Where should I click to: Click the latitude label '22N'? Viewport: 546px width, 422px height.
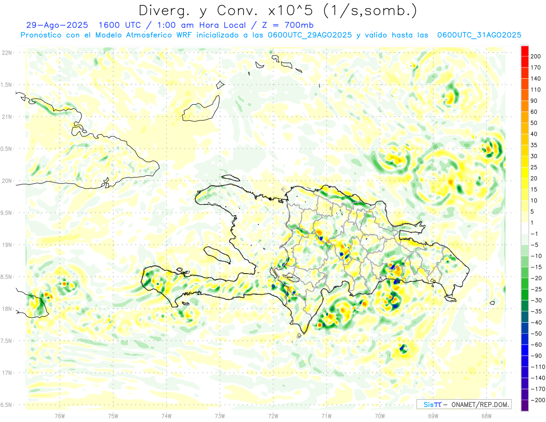(x=7, y=52)
